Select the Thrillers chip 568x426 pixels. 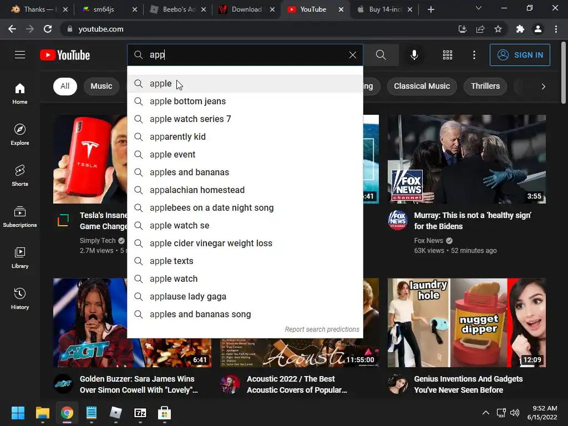485,86
